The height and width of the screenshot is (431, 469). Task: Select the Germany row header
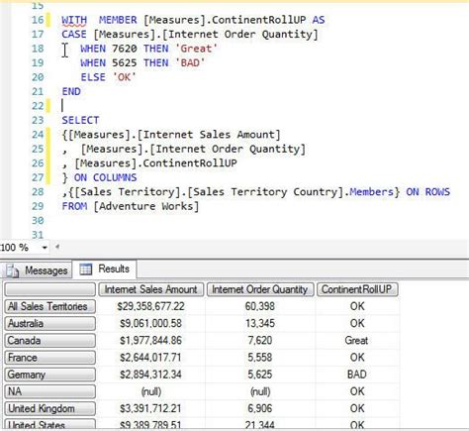coord(50,375)
